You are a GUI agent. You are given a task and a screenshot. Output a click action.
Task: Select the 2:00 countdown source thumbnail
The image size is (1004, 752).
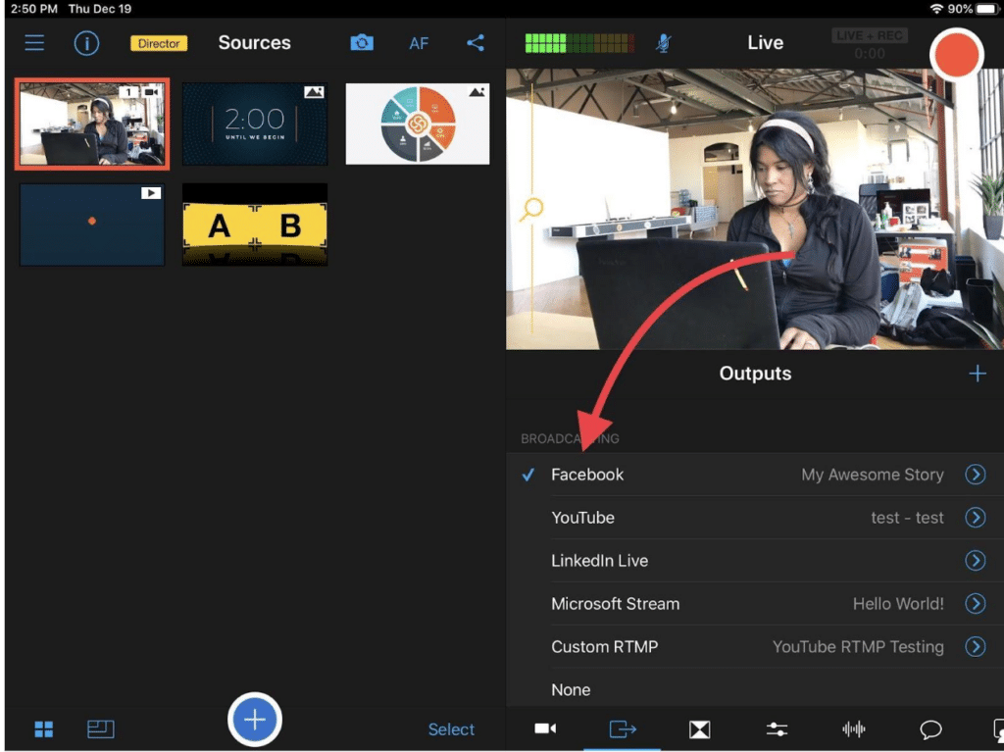[255, 124]
